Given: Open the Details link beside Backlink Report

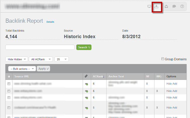Looking at the screenshot, I should [x=50, y=22].
